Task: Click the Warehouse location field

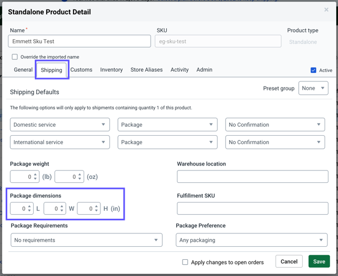Action: tap(253, 177)
